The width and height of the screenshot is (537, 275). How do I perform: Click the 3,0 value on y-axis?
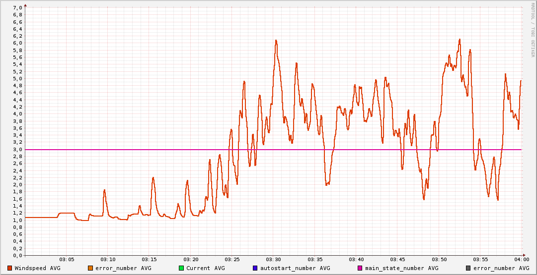point(17,150)
